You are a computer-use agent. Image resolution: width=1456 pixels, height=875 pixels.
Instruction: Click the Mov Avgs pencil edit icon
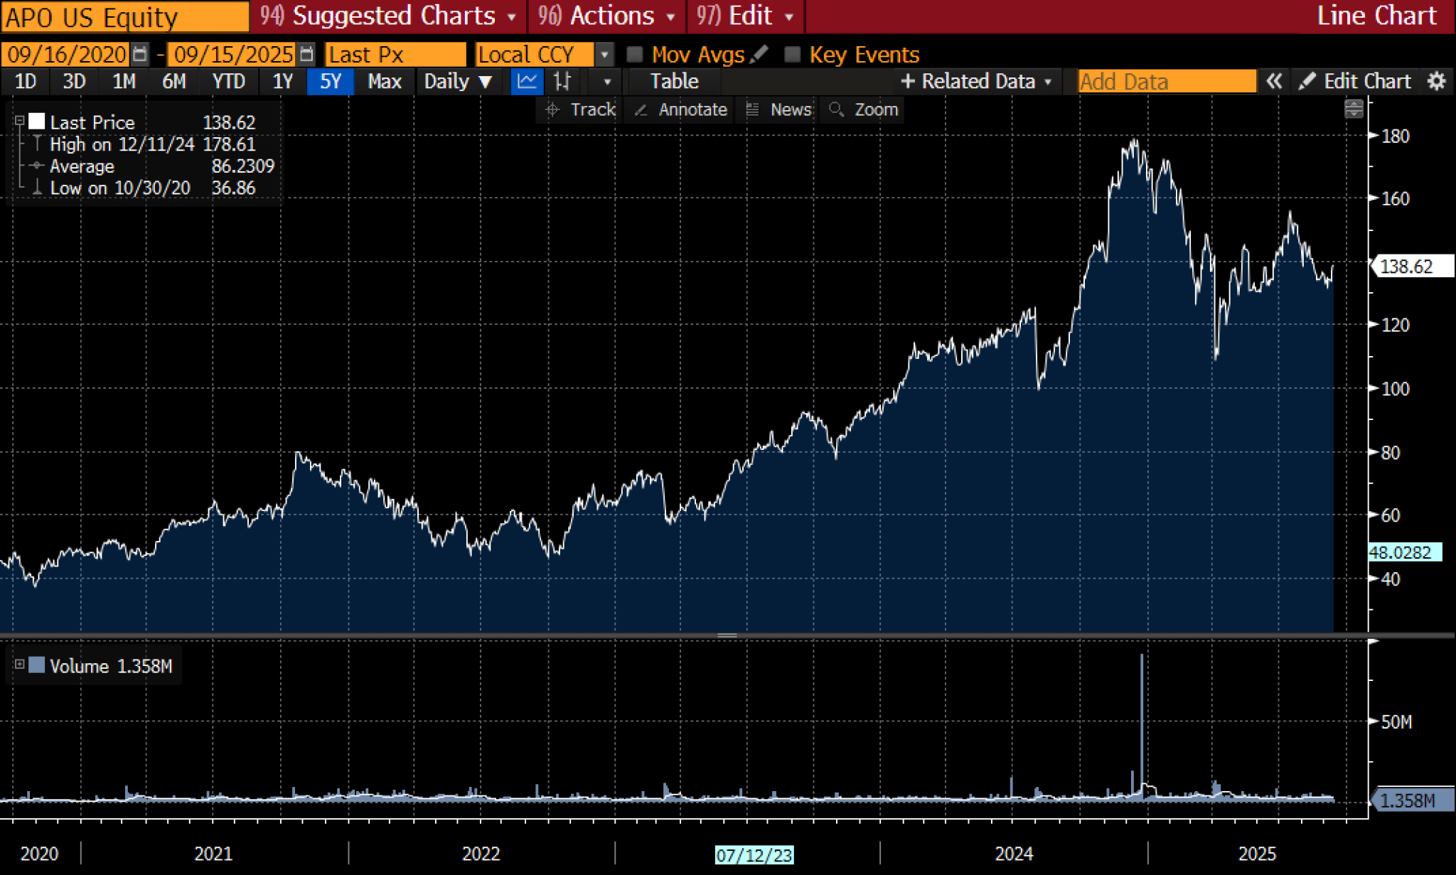tap(759, 54)
